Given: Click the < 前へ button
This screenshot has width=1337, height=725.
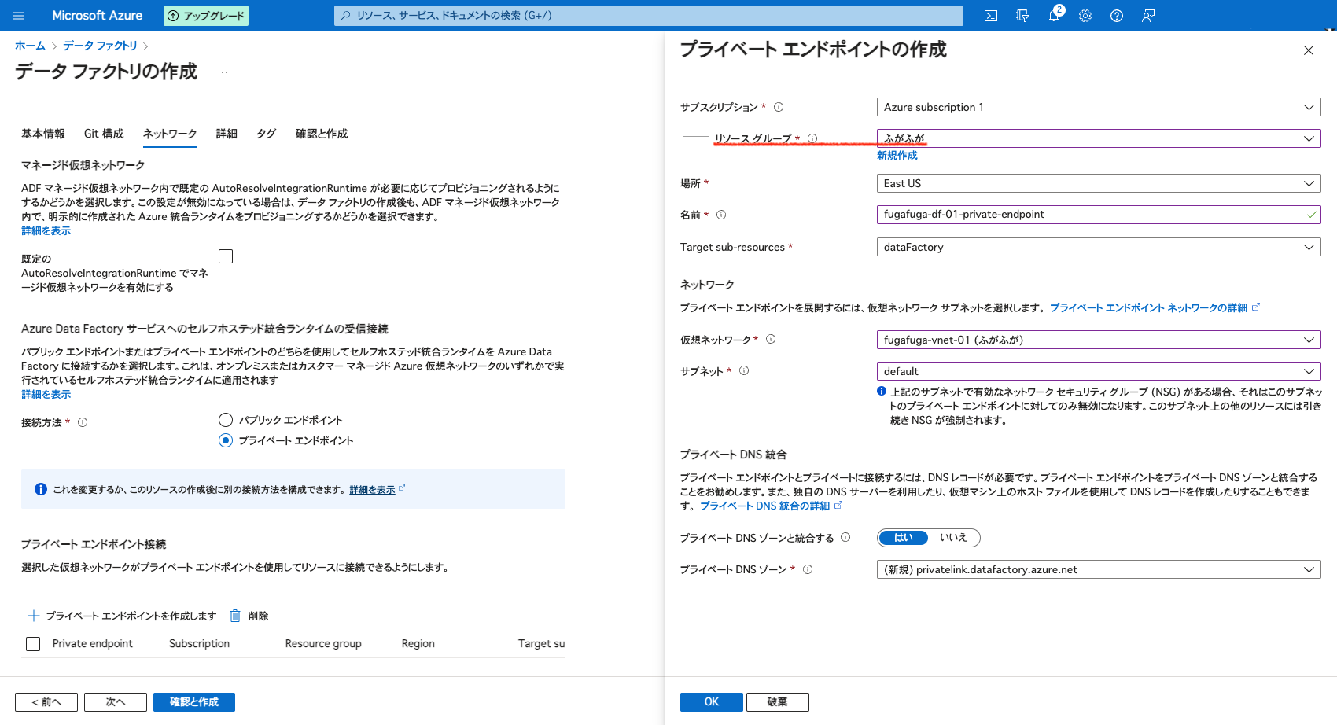Looking at the screenshot, I should (46, 702).
